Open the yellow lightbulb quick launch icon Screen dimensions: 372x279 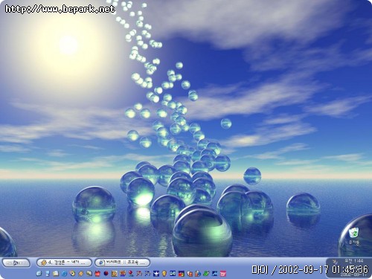click(x=164, y=274)
